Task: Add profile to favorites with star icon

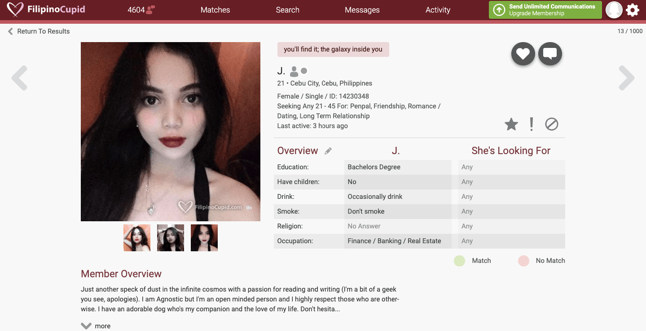Action: coord(511,124)
